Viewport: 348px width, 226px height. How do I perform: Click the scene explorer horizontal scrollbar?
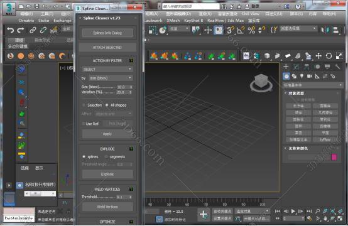point(40,193)
